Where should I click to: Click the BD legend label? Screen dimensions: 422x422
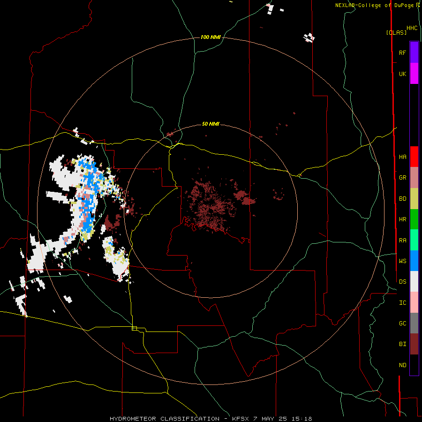(402, 199)
